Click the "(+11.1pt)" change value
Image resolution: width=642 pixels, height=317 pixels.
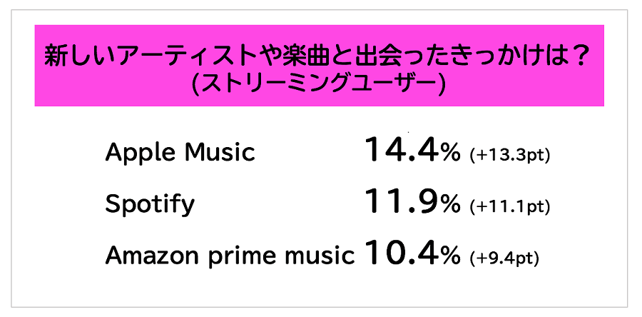pyautogui.click(x=511, y=207)
